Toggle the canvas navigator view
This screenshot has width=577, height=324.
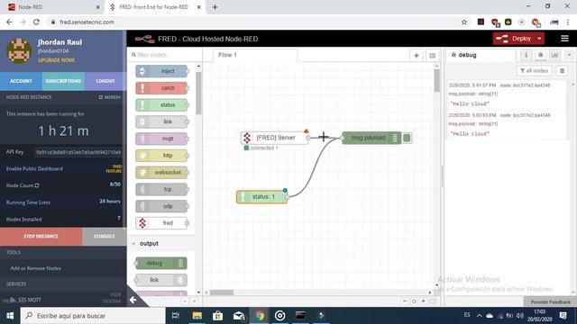click(x=433, y=301)
